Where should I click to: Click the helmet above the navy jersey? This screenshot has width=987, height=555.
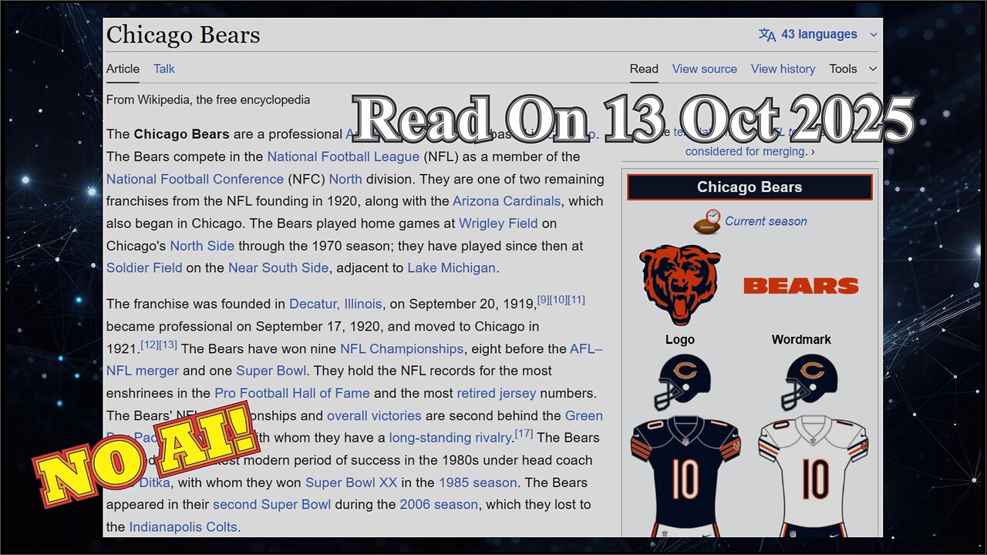coord(683,382)
